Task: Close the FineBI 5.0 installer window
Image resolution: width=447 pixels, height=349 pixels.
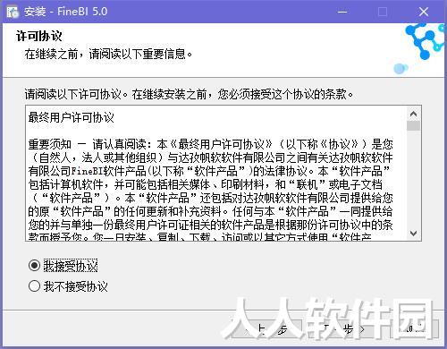Action: (424, 12)
